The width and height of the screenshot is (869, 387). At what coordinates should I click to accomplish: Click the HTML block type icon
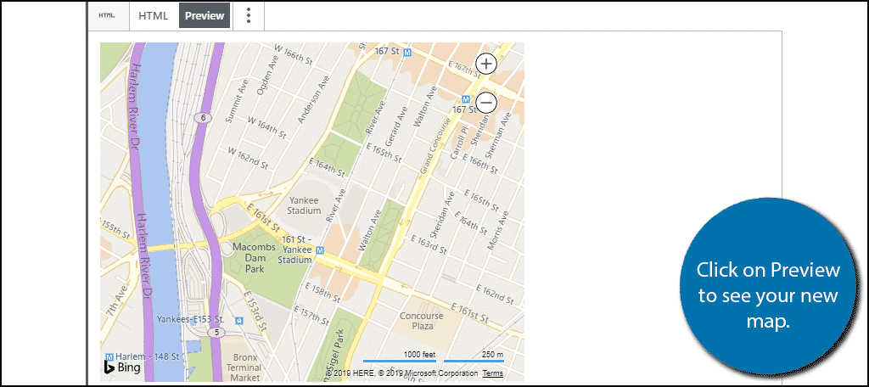tap(108, 15)
